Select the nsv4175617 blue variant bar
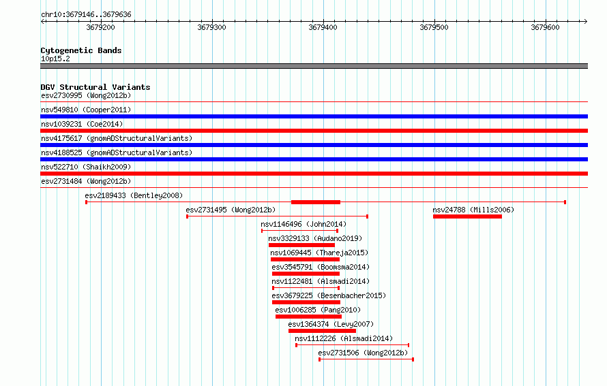Image resolution: width=607 pixels, height=386 pixels. pos(314,145)
